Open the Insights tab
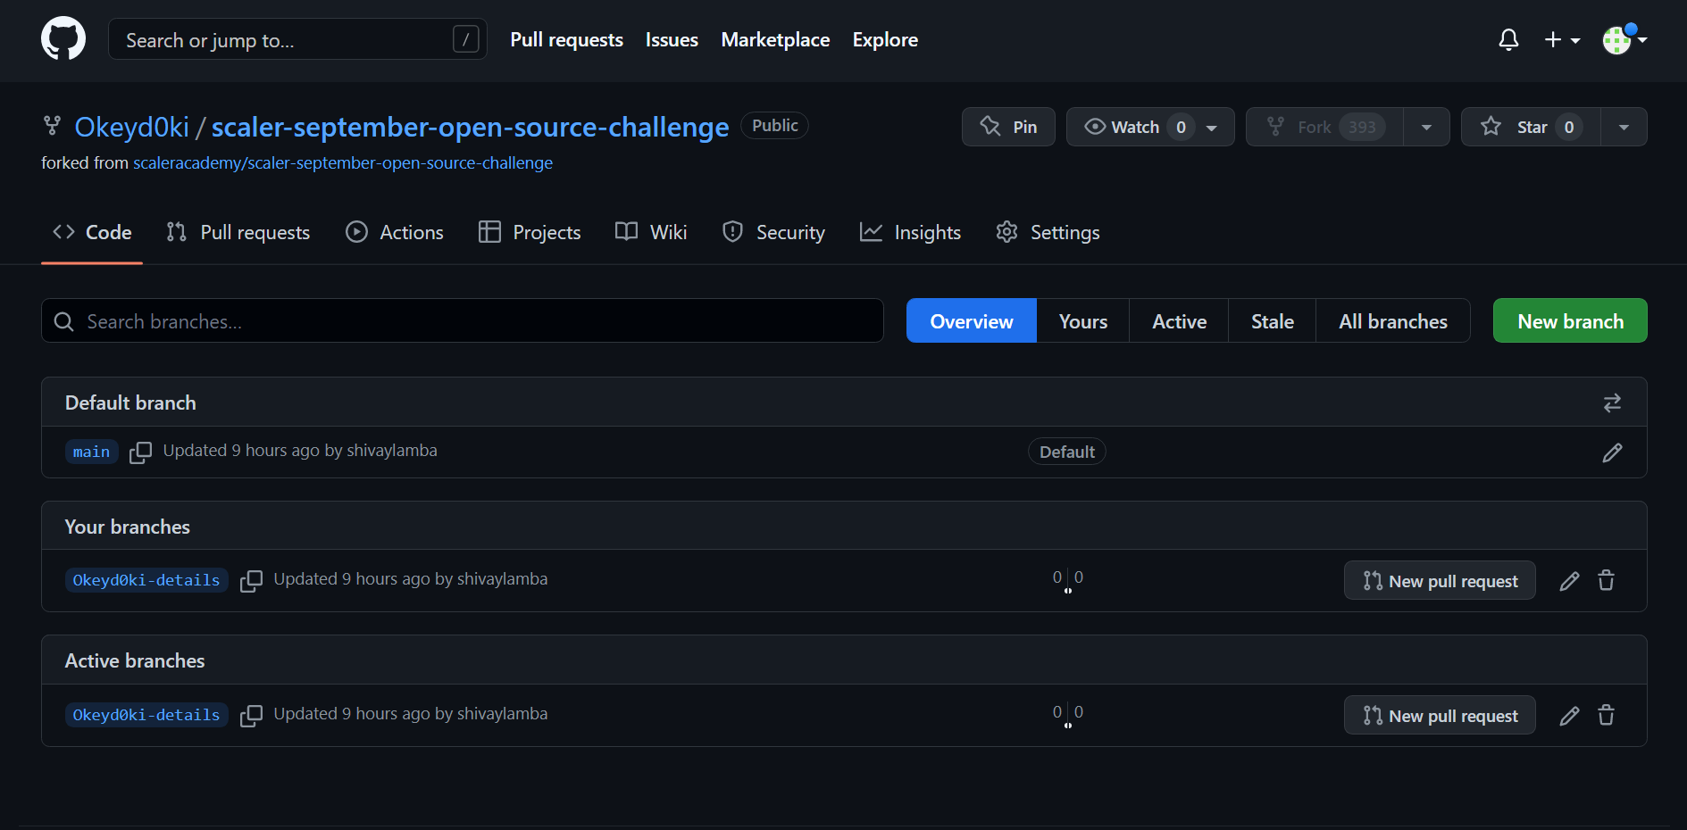 (x=910, y=232)
